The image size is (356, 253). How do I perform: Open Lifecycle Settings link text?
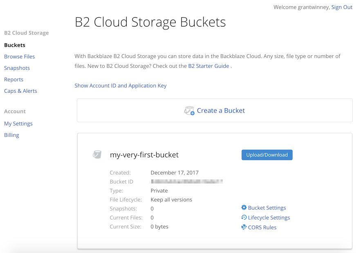coord(269,217)
